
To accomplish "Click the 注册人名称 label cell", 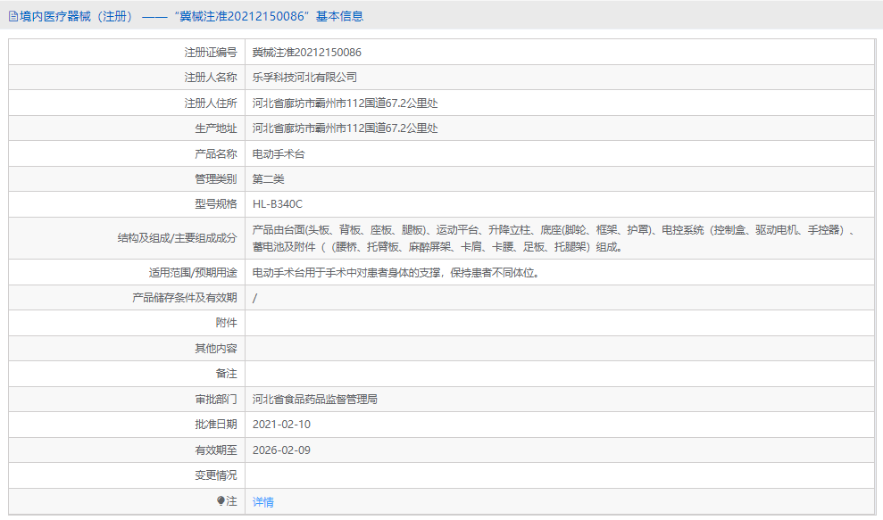I will (x=127, y=78).
